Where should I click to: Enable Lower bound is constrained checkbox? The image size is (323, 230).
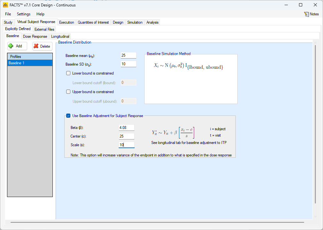pyautogui.click(x=68, y=73)
